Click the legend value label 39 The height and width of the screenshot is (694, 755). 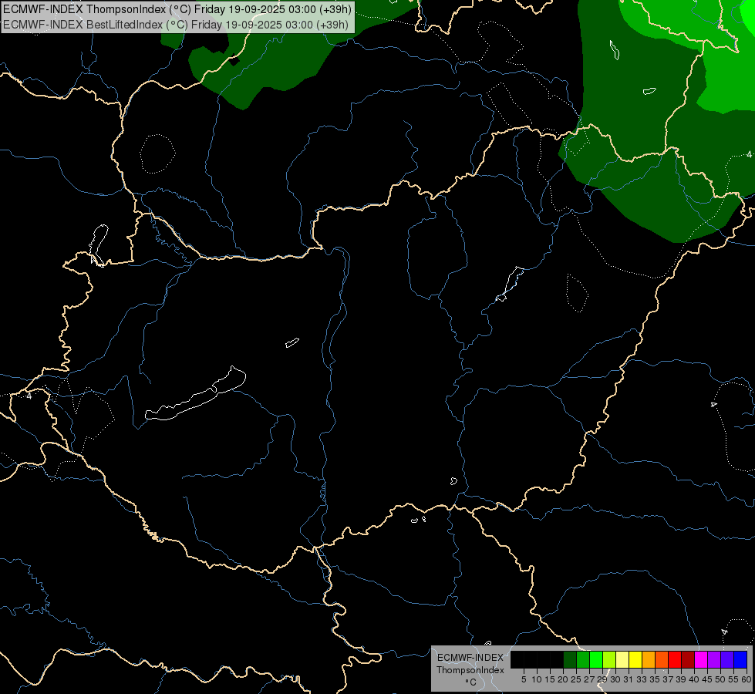(x=681, y=679)
